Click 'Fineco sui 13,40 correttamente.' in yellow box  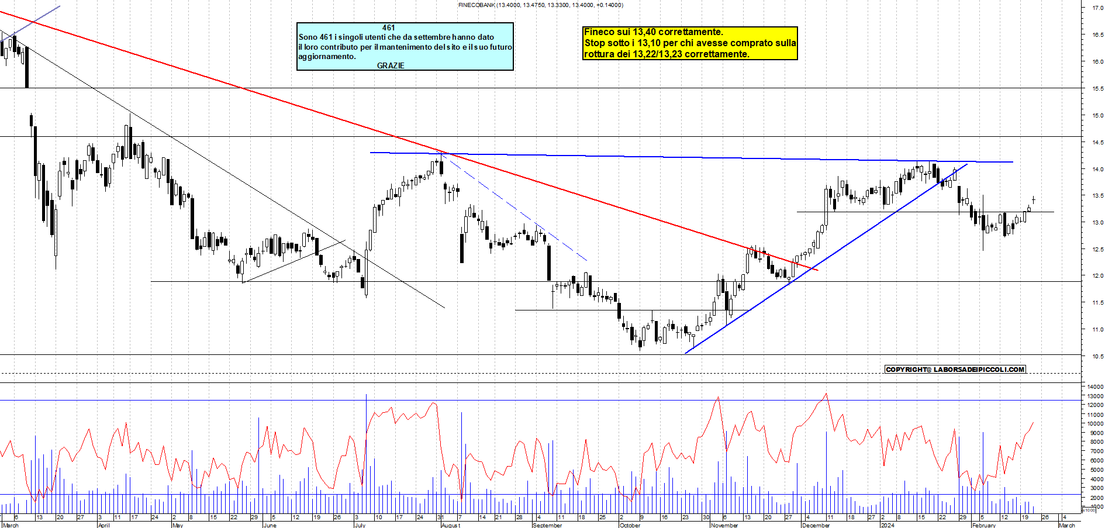pyautogui.click(x=654, y=32)
